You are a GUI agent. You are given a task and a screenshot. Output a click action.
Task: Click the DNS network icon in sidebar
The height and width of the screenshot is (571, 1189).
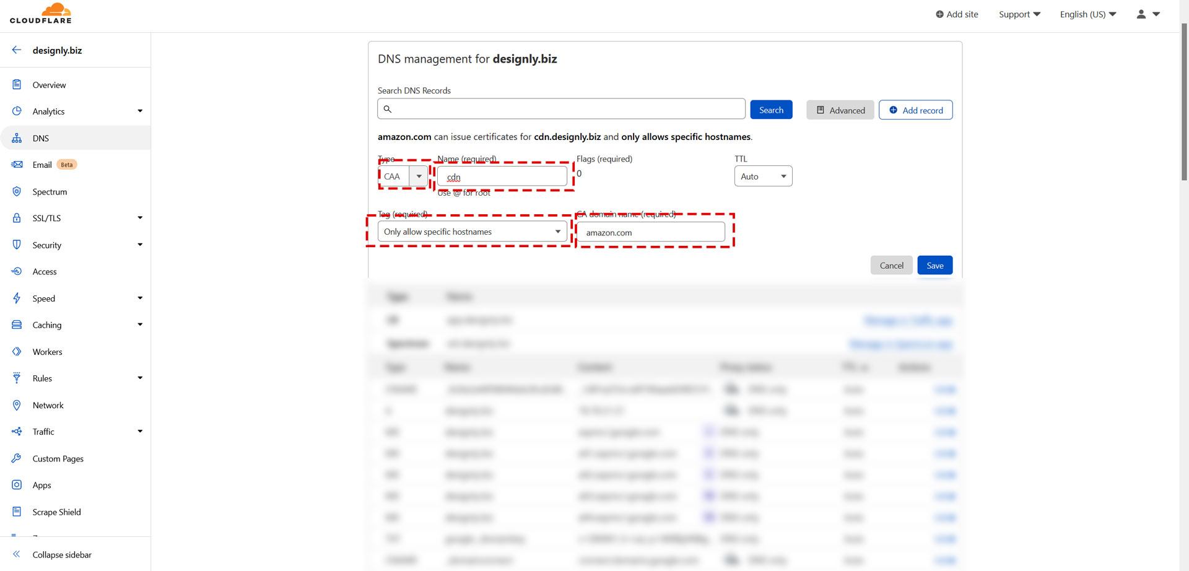click(x=17, y=138)
